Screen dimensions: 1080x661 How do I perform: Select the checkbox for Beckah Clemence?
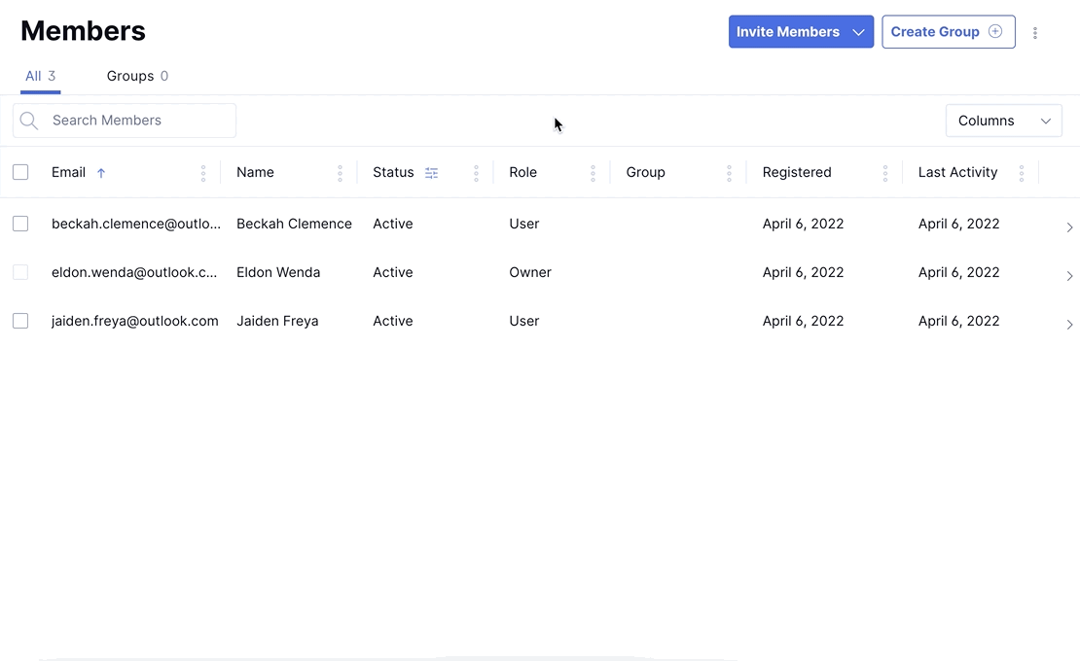pyautogui.click(x=20, y=224)
